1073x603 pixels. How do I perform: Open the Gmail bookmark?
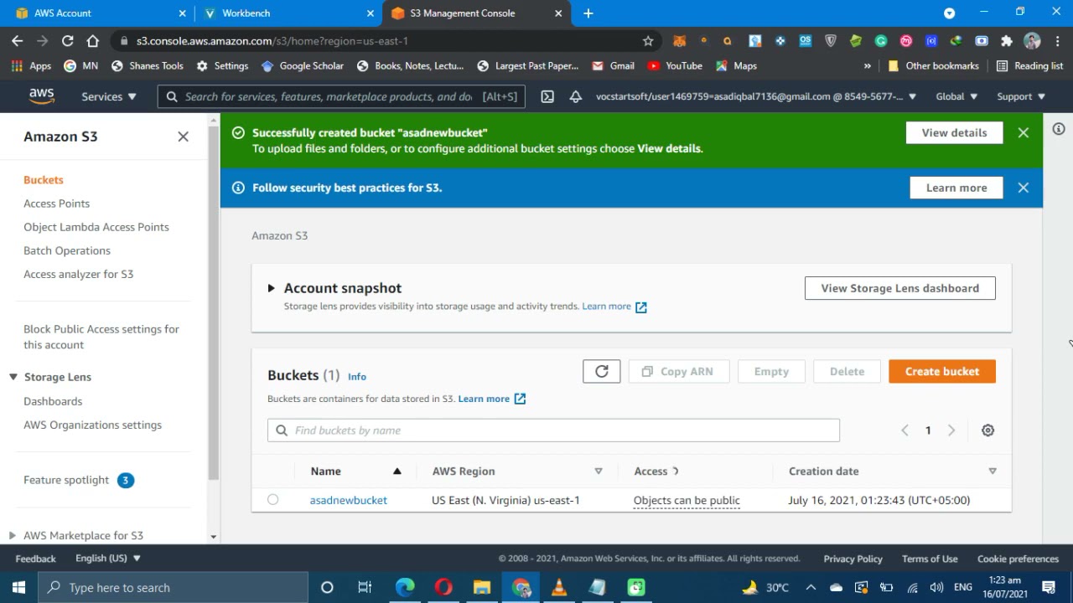(x=613, y=65)
